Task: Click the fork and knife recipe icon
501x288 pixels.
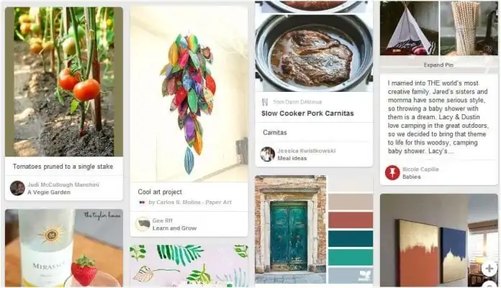Action: 265,102
